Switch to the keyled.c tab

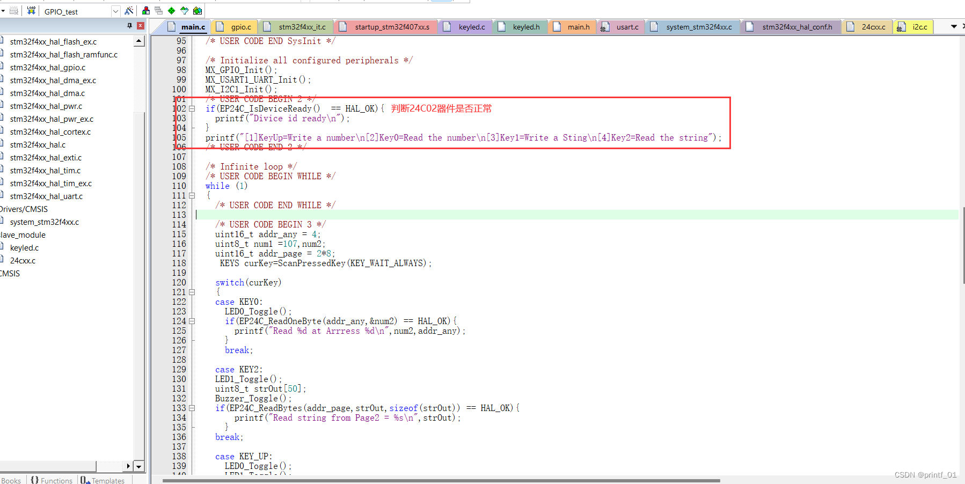[465, 27]
